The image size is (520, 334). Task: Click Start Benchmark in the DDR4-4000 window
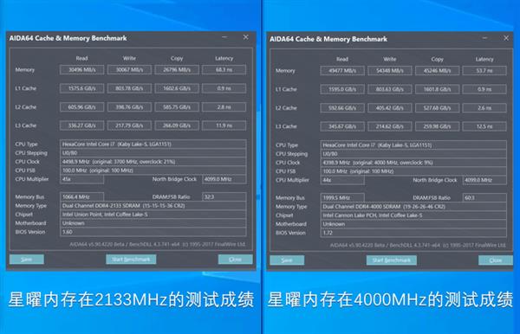[392, 260]
